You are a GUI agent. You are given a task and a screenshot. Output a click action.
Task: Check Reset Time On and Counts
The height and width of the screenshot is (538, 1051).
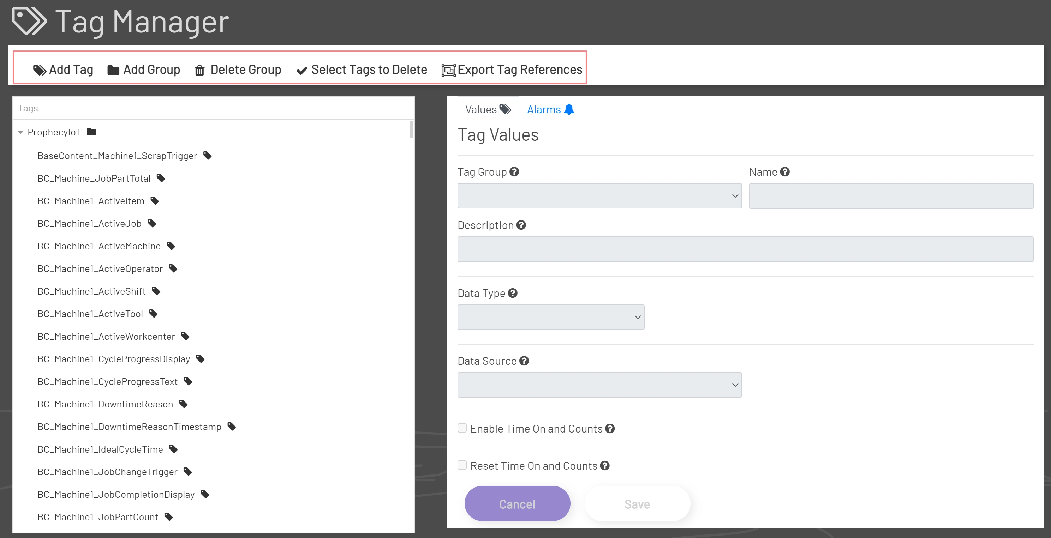(462, 465)
